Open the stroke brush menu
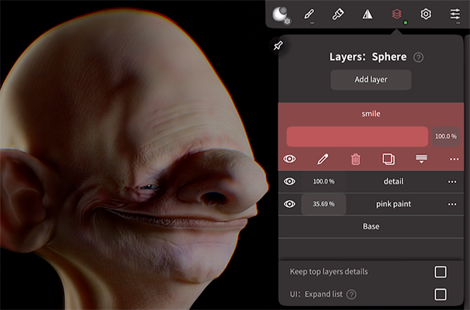This screenshot has width=470, height=310. pyautogui.click(x=309, y=14)
